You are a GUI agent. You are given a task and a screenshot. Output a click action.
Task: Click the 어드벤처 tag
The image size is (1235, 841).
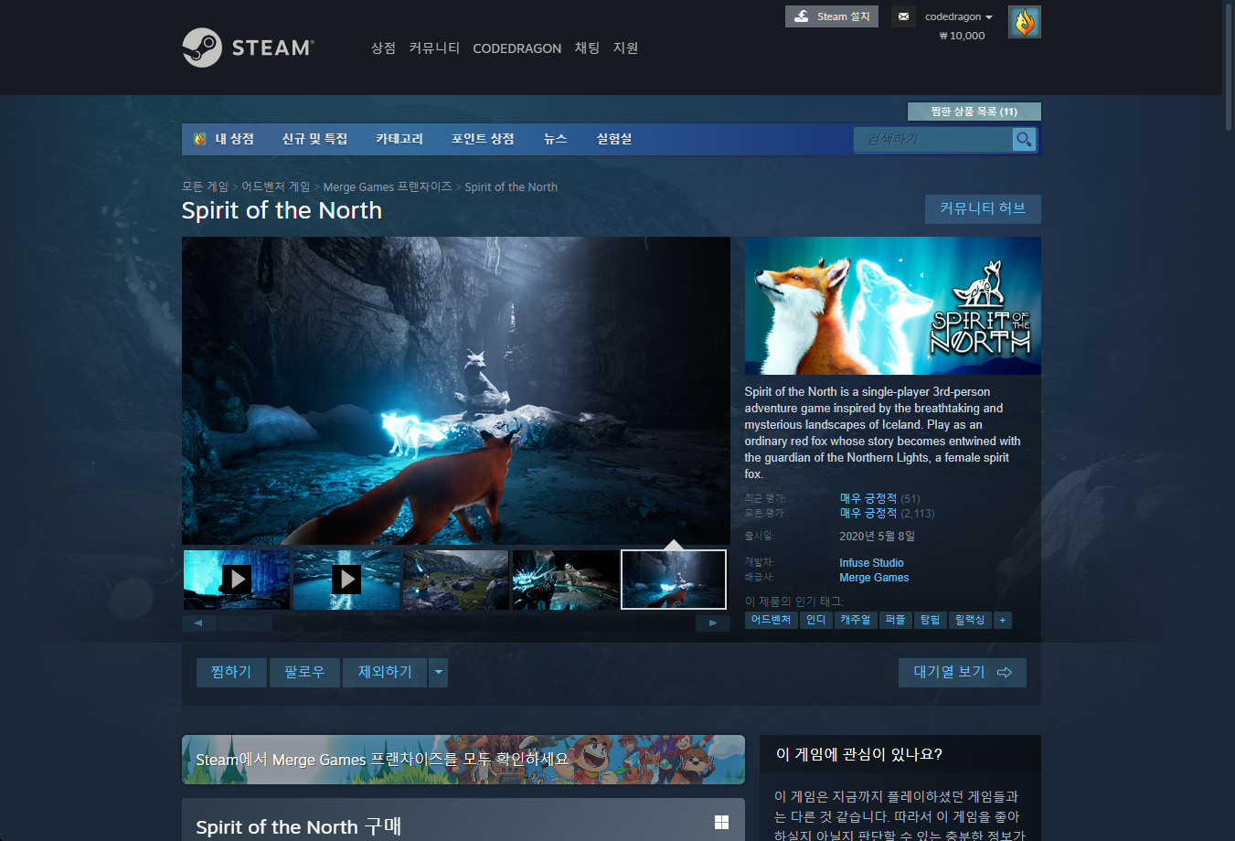click(x=771, y=621)
